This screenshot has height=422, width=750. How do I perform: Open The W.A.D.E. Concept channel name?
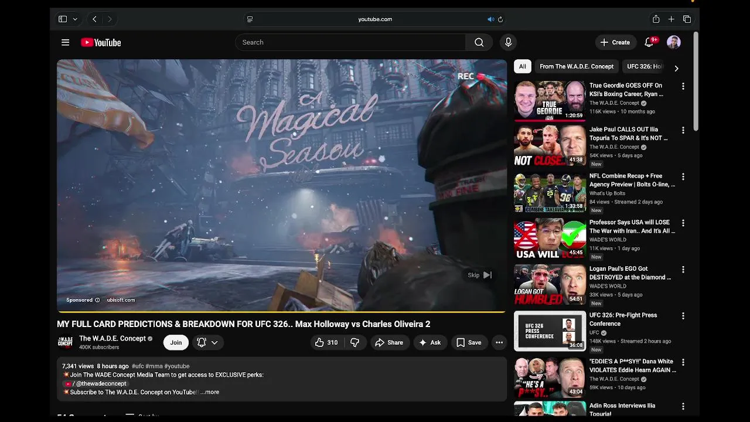tap(112, 338)
